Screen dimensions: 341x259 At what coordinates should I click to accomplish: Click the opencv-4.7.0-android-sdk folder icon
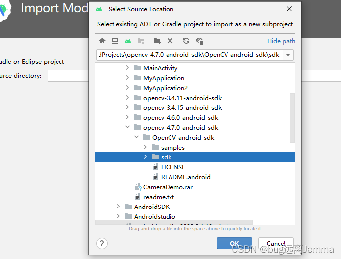tap(138, 127)
